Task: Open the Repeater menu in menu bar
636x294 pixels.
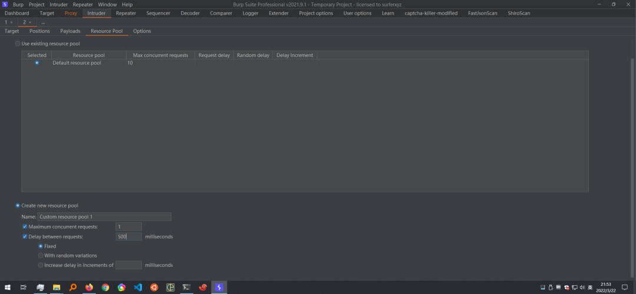Action: (83, 5)
